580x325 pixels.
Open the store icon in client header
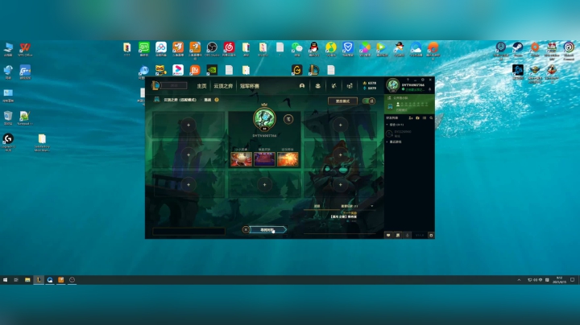click(x=350, y=86)
